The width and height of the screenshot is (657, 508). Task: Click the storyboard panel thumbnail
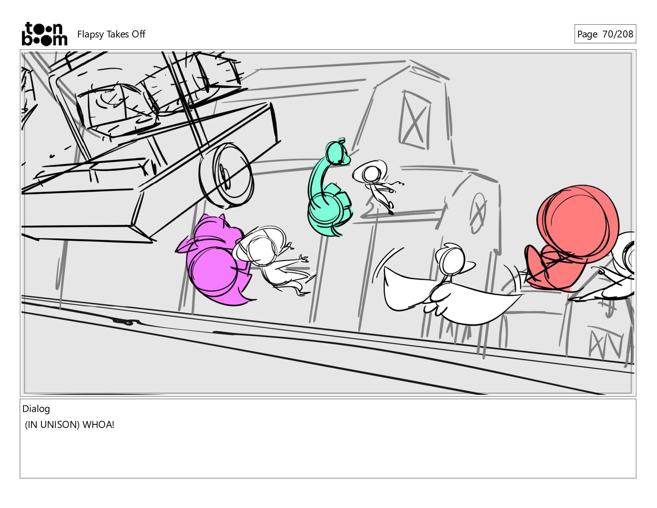(x=328, y=223)
